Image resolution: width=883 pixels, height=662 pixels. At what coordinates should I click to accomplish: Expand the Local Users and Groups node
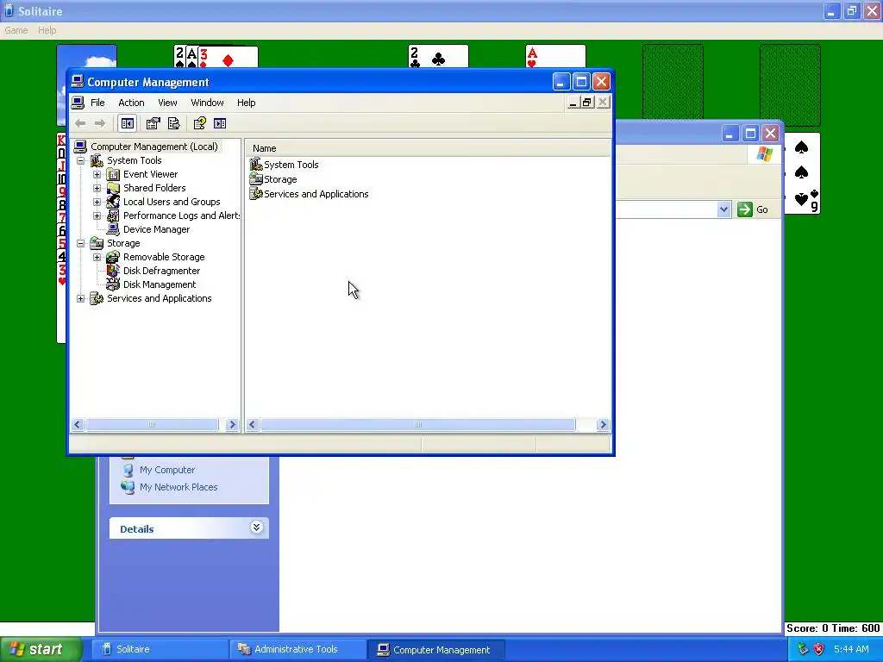coord(97,202)
